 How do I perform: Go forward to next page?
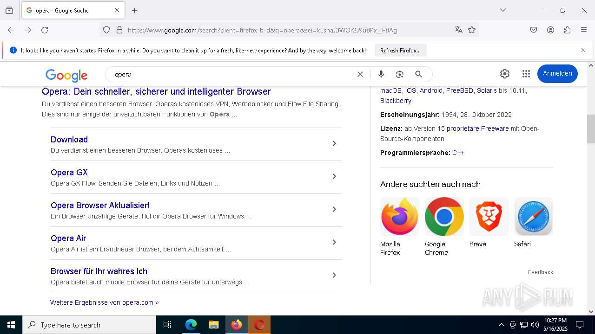point(28,30)
